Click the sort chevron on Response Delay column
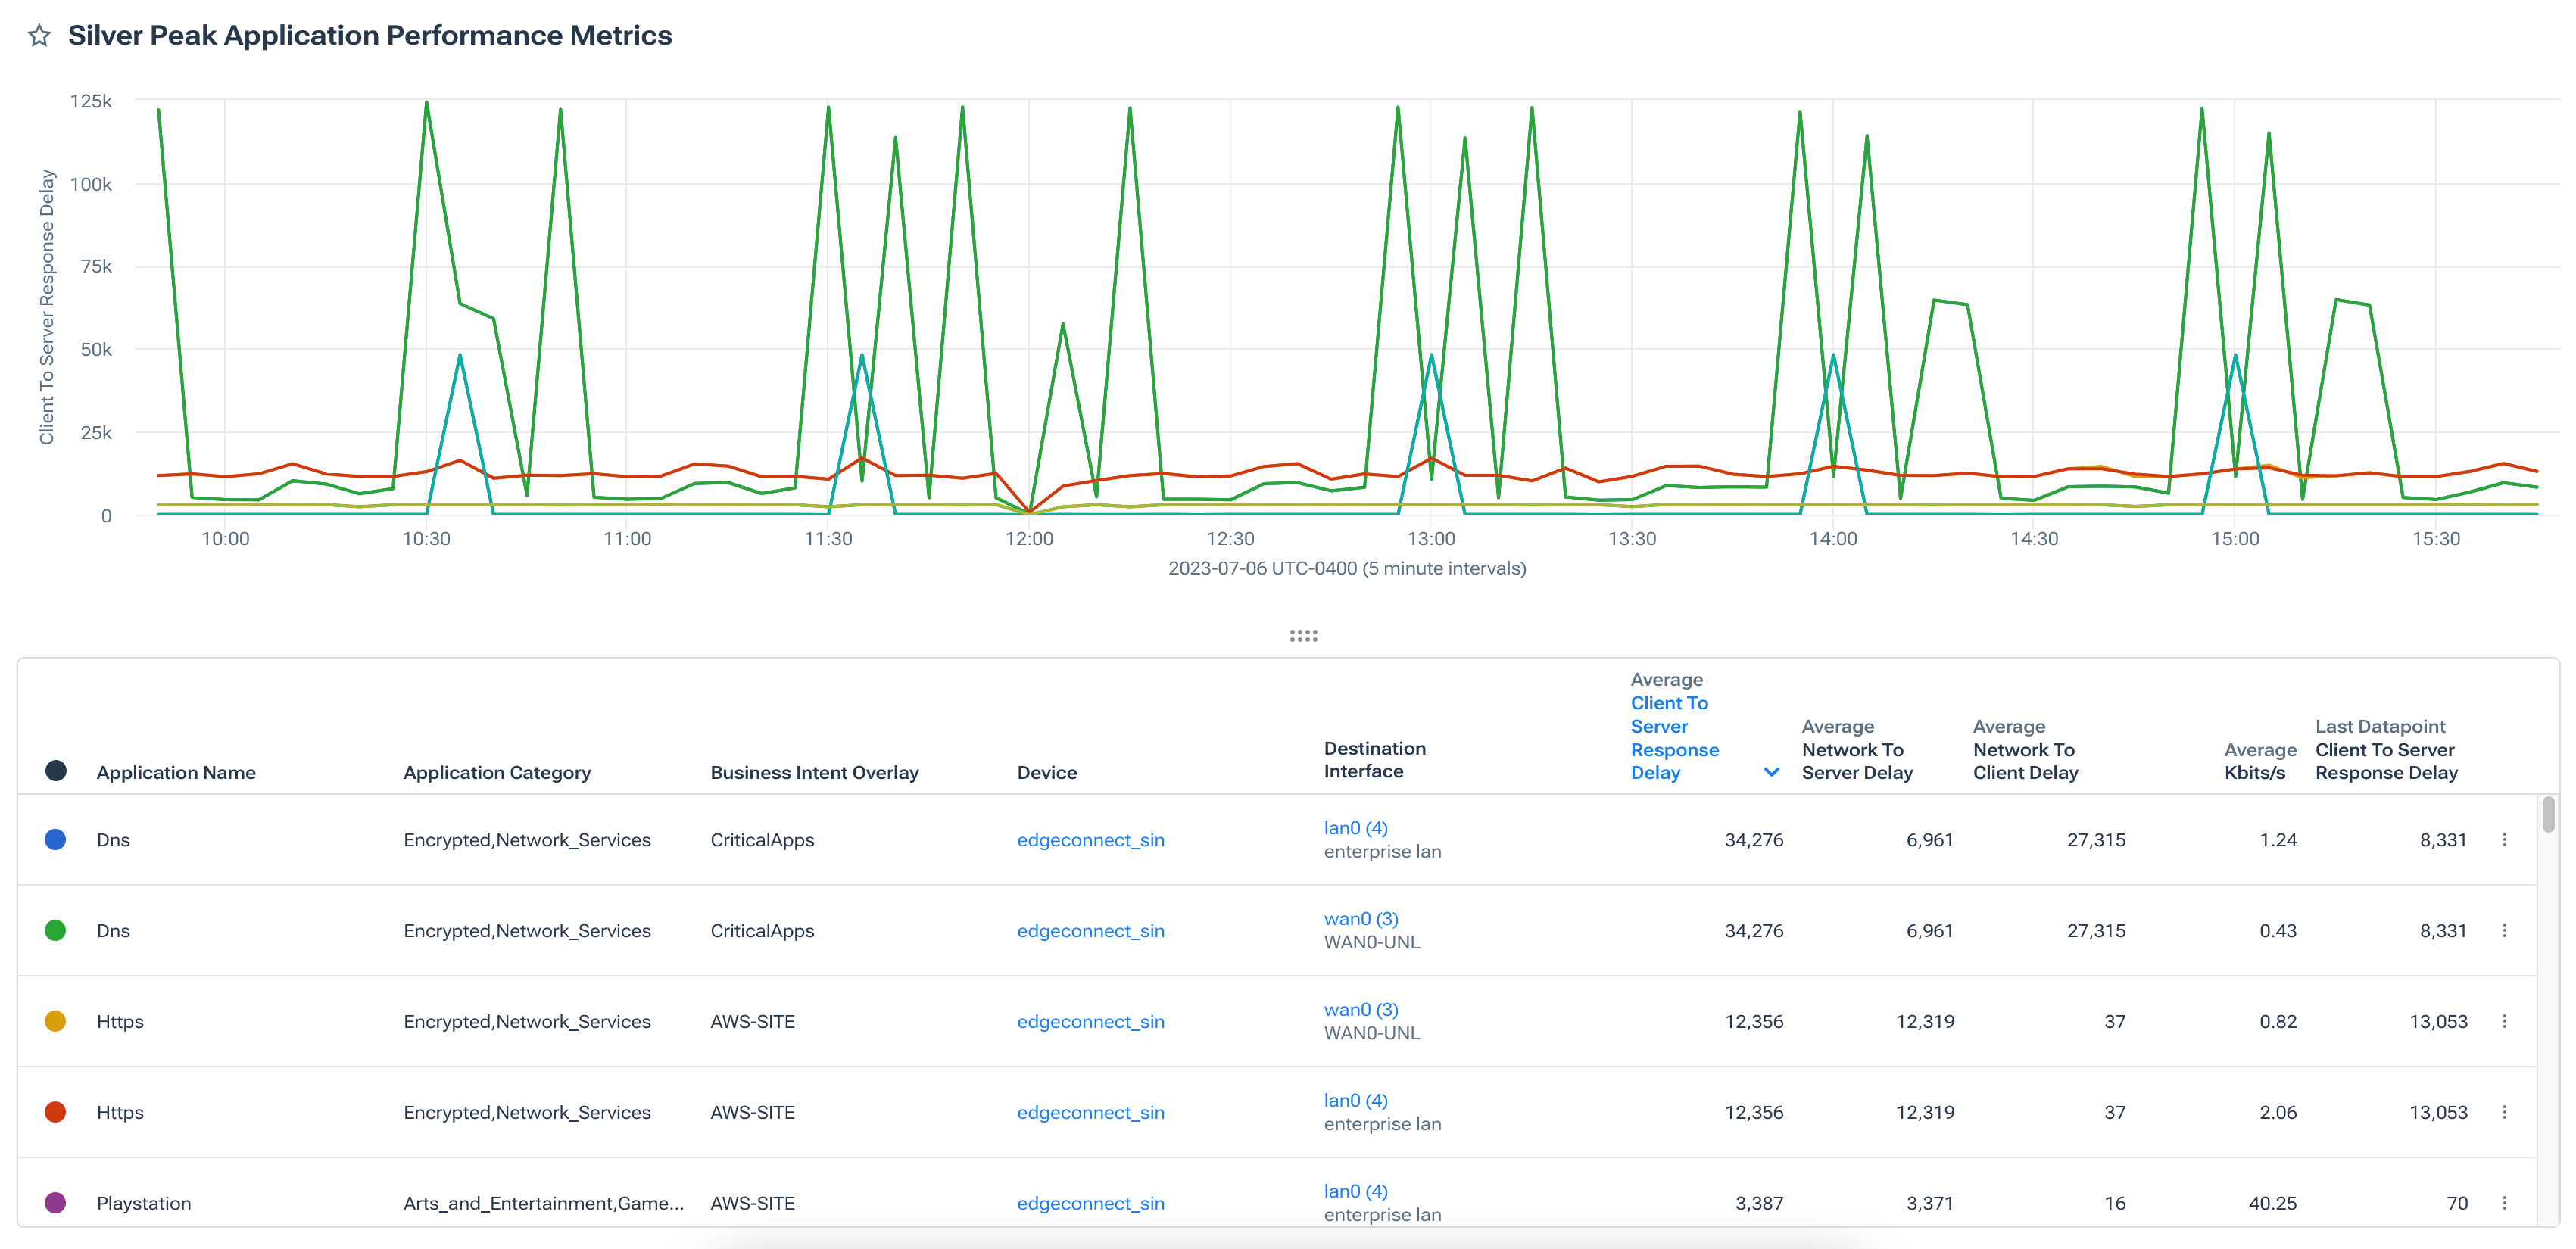 [1770, 772]
